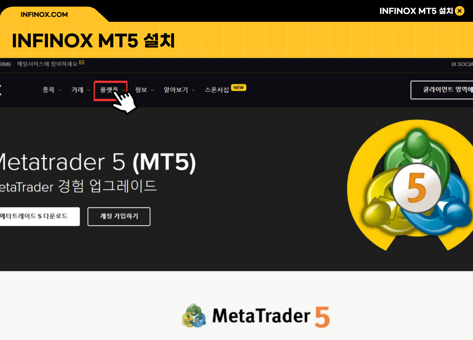This screenshot has width=473, height=340.
Task: Open the 종목 menu item
Action: [49, 90]
